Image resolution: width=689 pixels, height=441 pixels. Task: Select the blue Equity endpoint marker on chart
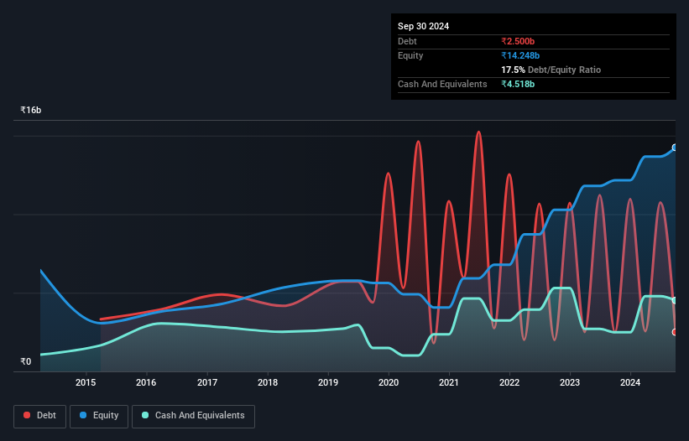click(x=675, y=148)
